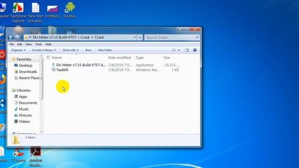This screenshot has width=299, height=168.
Task: Open the Help menu
Action: 48,44
